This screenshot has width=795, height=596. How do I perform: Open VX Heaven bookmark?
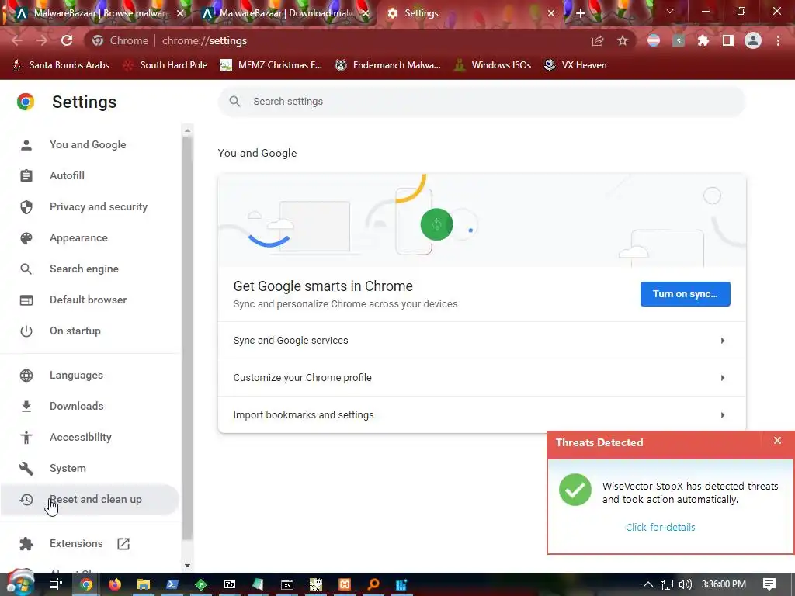[x=575, y=65]
